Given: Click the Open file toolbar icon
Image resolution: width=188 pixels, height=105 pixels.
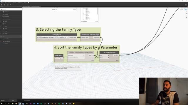Looking at the screenshot, I should [5, 5].
